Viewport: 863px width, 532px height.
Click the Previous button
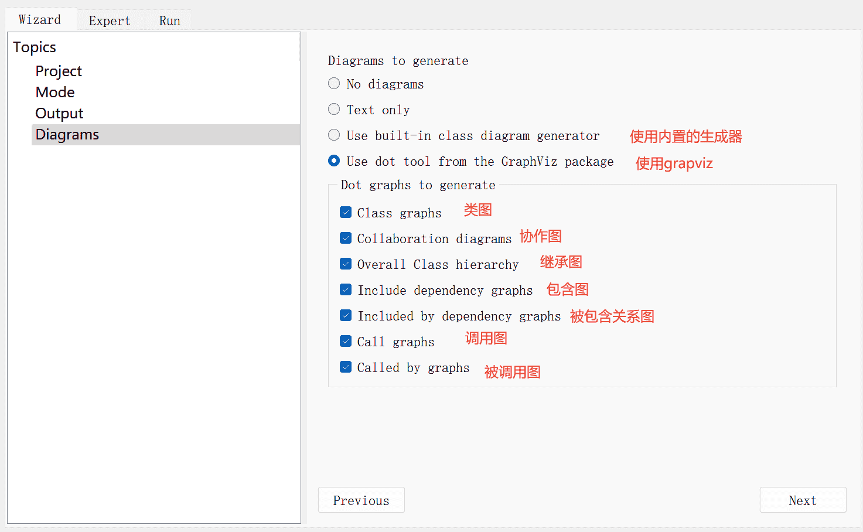[361, 500]
